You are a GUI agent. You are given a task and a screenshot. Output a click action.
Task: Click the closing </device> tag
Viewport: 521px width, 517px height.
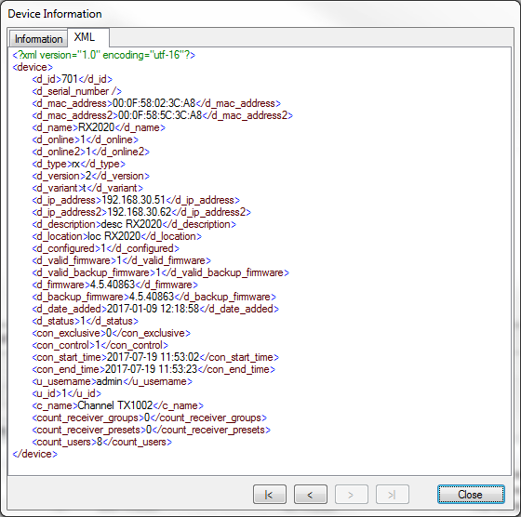(35, 454)
